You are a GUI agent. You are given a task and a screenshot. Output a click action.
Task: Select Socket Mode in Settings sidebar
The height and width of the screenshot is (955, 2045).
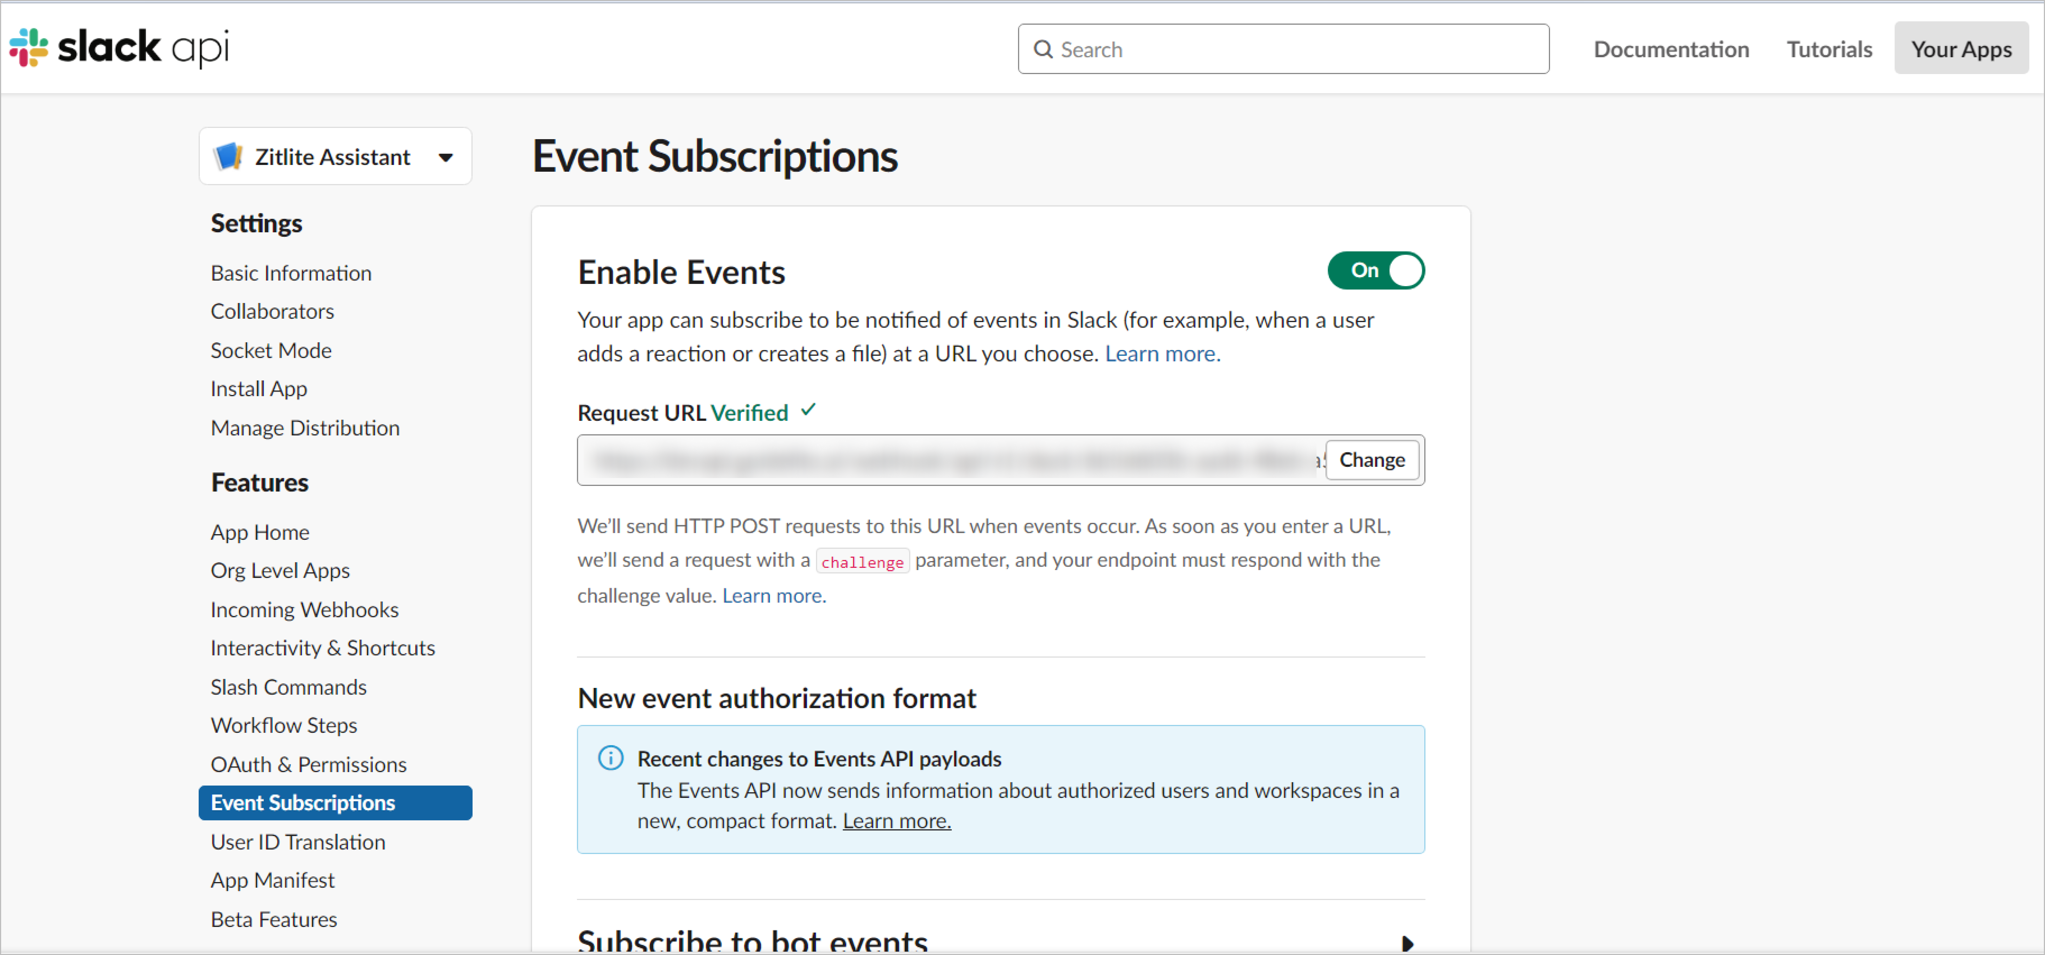(x=271, y=350)
